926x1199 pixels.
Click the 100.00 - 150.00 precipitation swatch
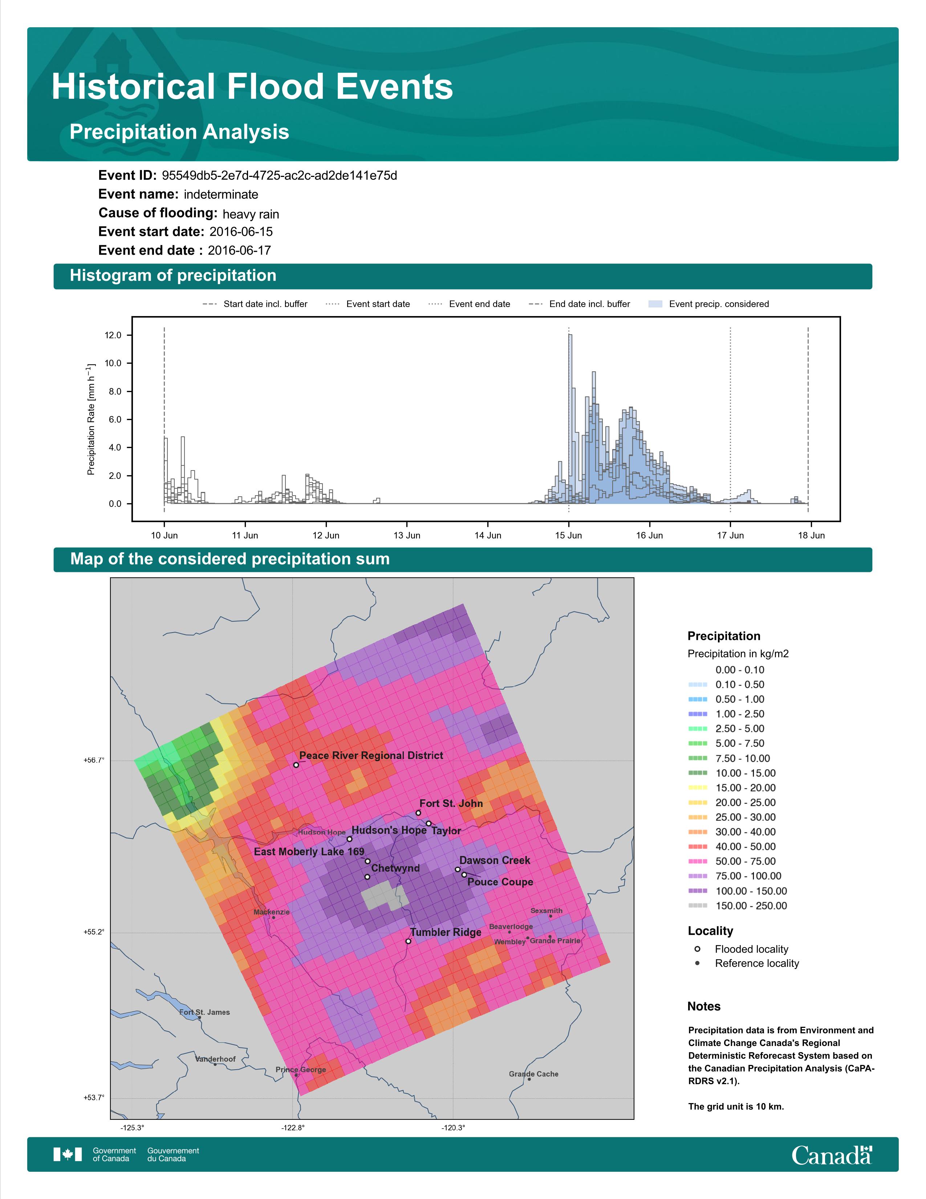[x=697, y=891]
